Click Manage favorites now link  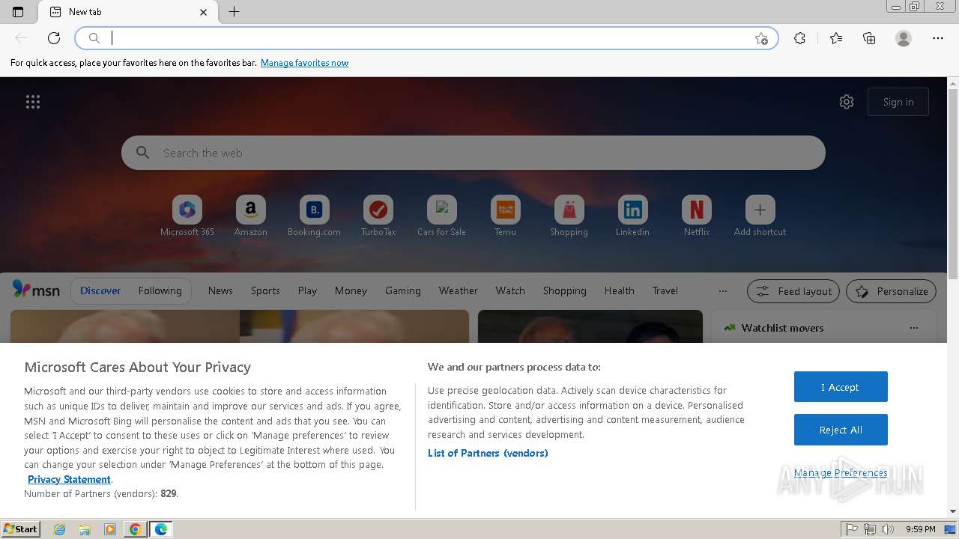click(304, 63)
